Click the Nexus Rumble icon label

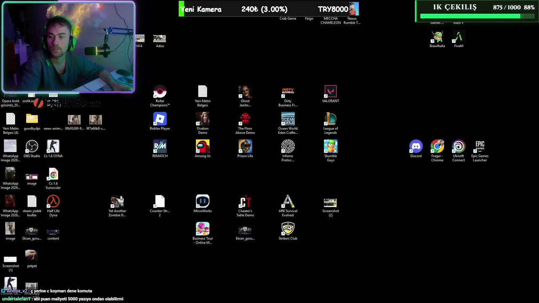[x=352, y=21]
